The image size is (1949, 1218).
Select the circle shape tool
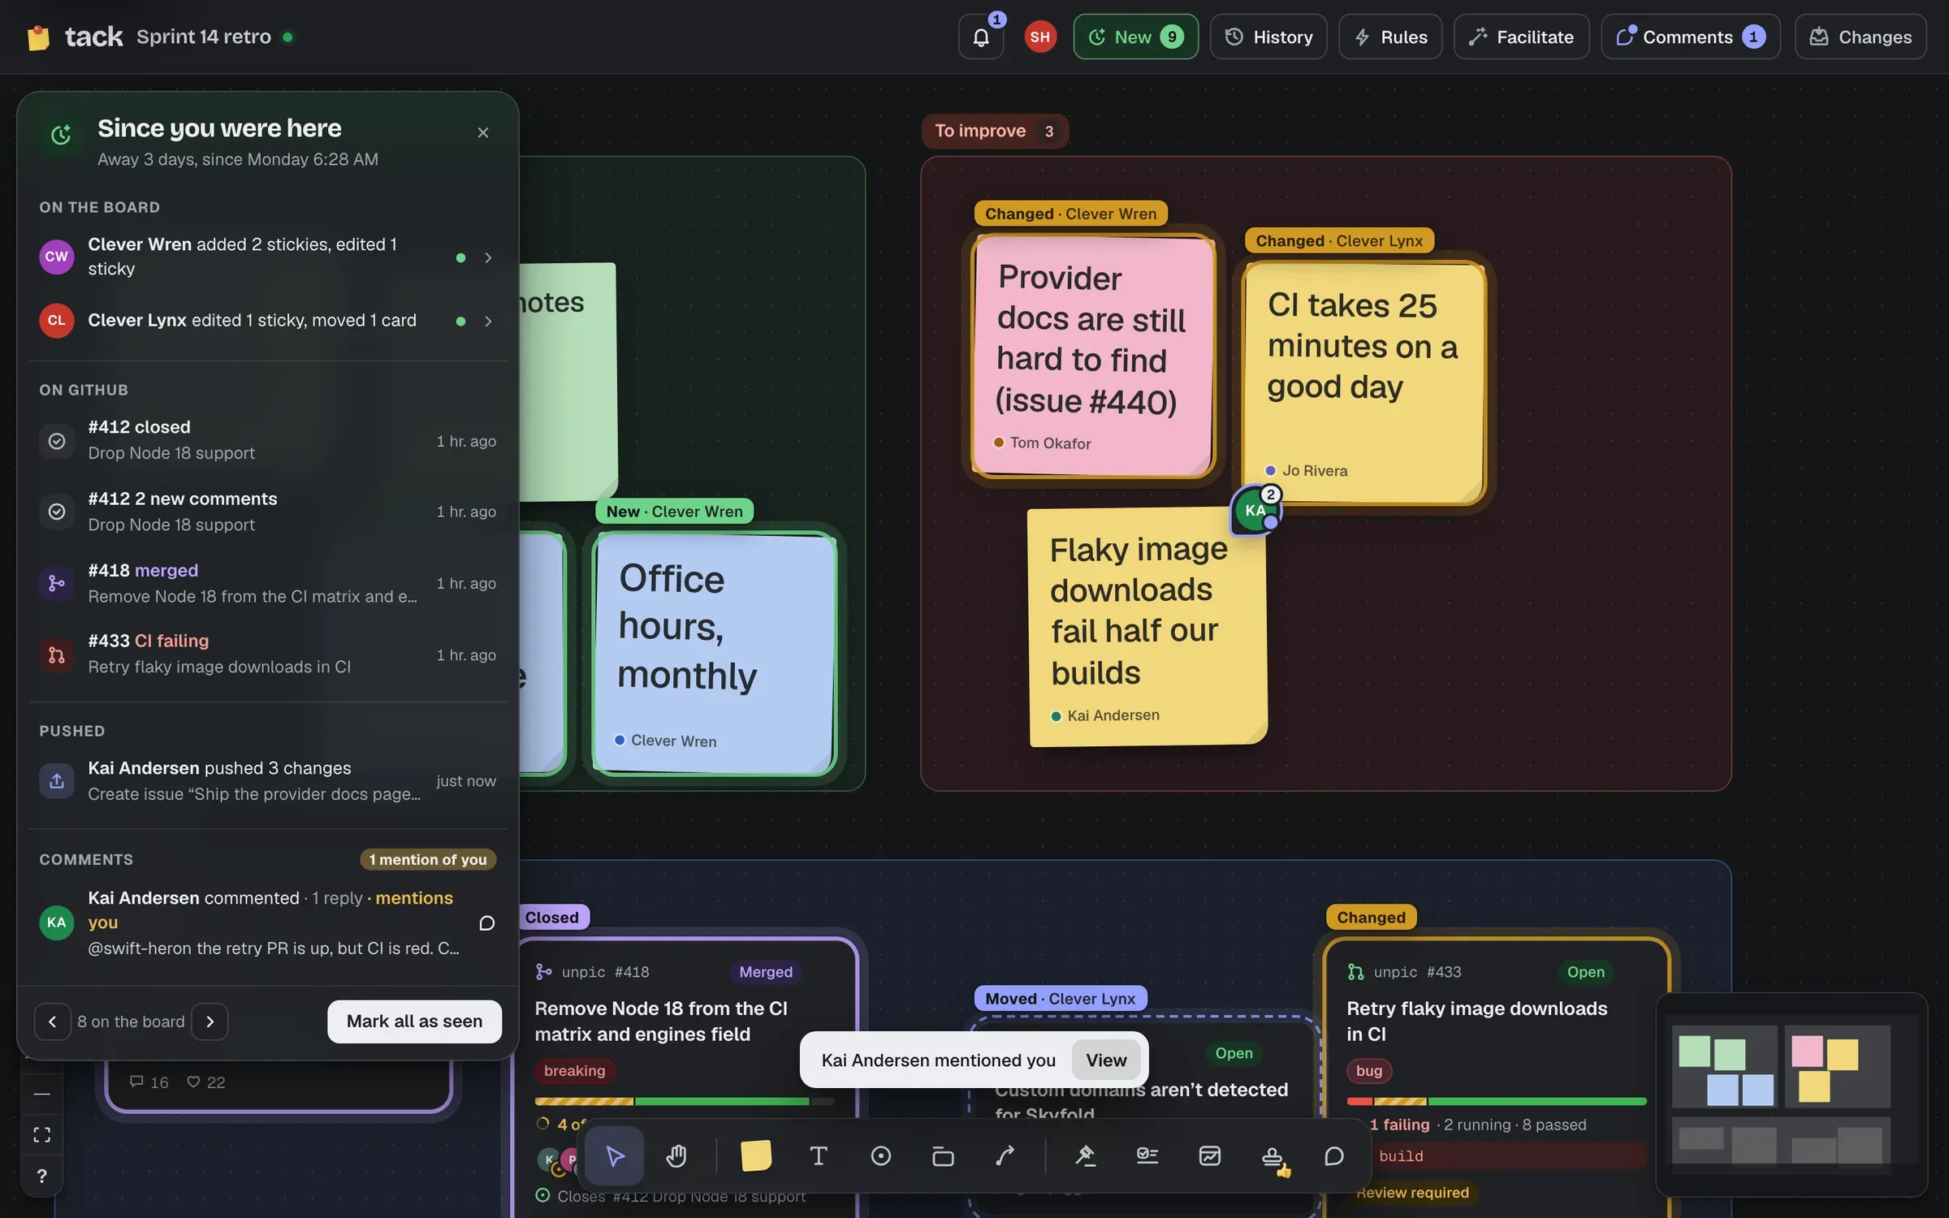[881, 1155]
